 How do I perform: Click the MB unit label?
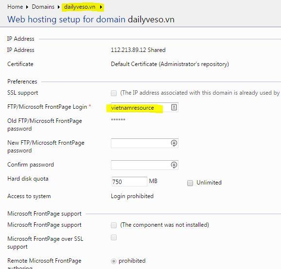coord(153,181)
